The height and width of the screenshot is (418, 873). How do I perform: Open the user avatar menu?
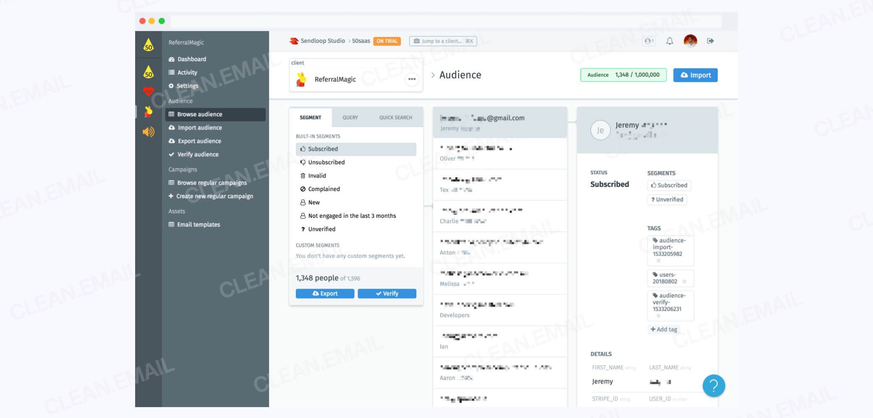point(690,41)
